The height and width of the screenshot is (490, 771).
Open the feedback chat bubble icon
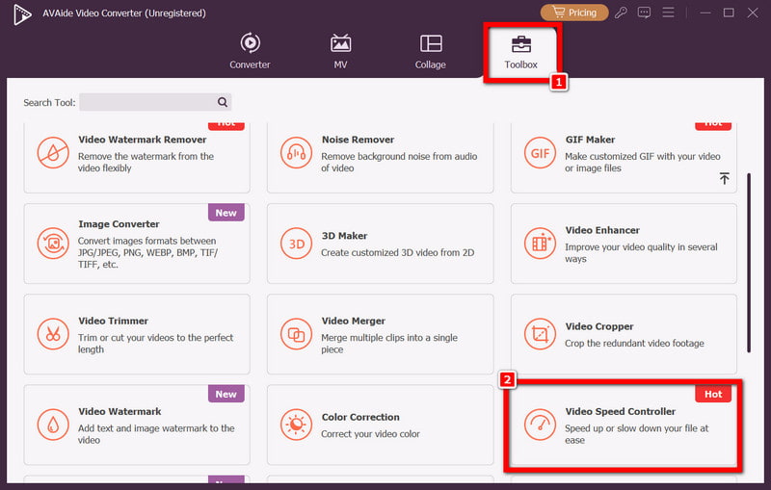point(644,13)
